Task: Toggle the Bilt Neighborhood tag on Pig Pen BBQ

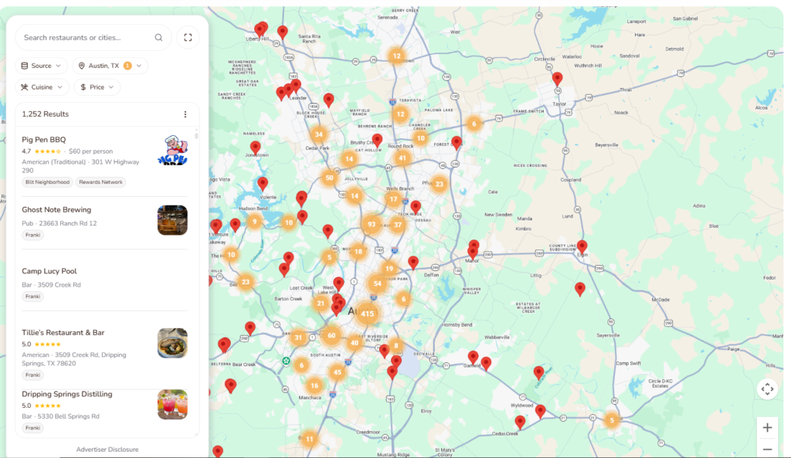Action: click(47, 182)
